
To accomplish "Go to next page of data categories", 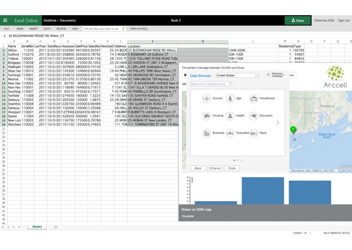I will (x=278, y=122).
